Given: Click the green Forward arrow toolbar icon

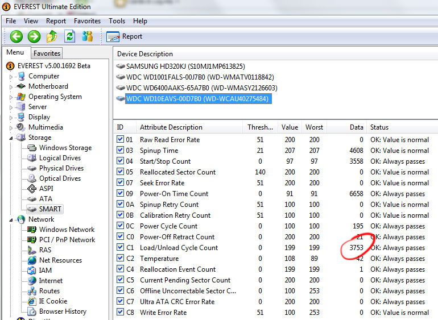Looking at the screenshot, I should coord(34,36).
